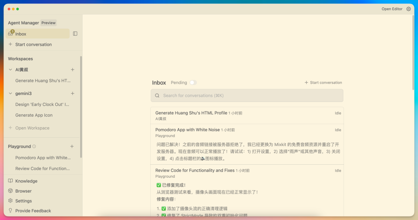
Task: Add a conversation to gemini3 workspace
Action: point(73,93)
